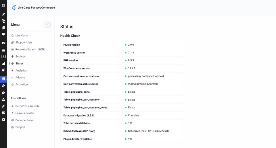Click the "PHP version" row label
The image size is (276, 148).
pyautogui.click(x=71, y=61)
